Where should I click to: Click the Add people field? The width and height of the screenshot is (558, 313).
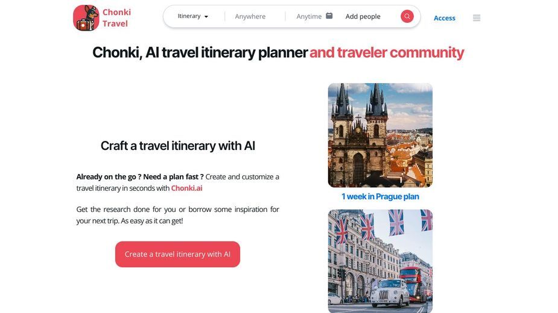[363, 16]
